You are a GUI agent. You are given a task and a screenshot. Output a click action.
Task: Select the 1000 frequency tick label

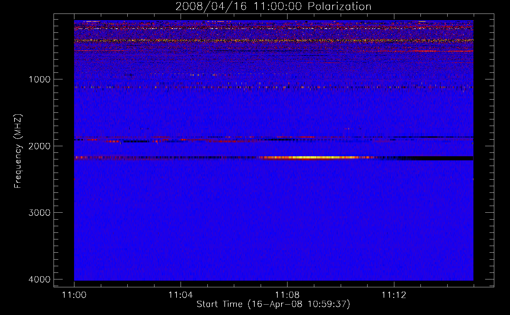(39, 79)
